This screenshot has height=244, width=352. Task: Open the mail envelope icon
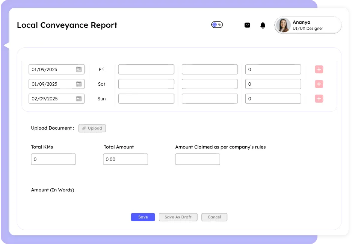247,25
